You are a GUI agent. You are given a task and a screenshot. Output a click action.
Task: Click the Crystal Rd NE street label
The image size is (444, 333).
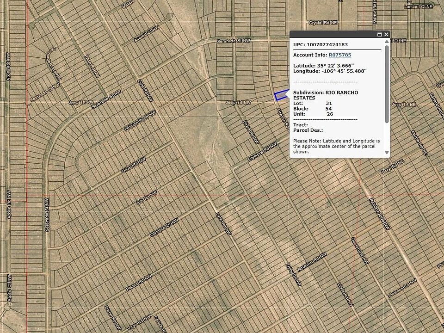click(x=323, y=23)
